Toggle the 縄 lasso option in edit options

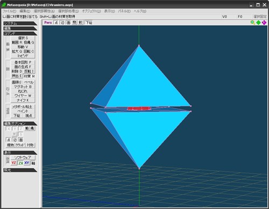click(32, 128)
